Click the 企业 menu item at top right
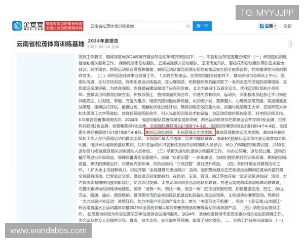Viewport: 304px width, 243px height. [287, 26]
